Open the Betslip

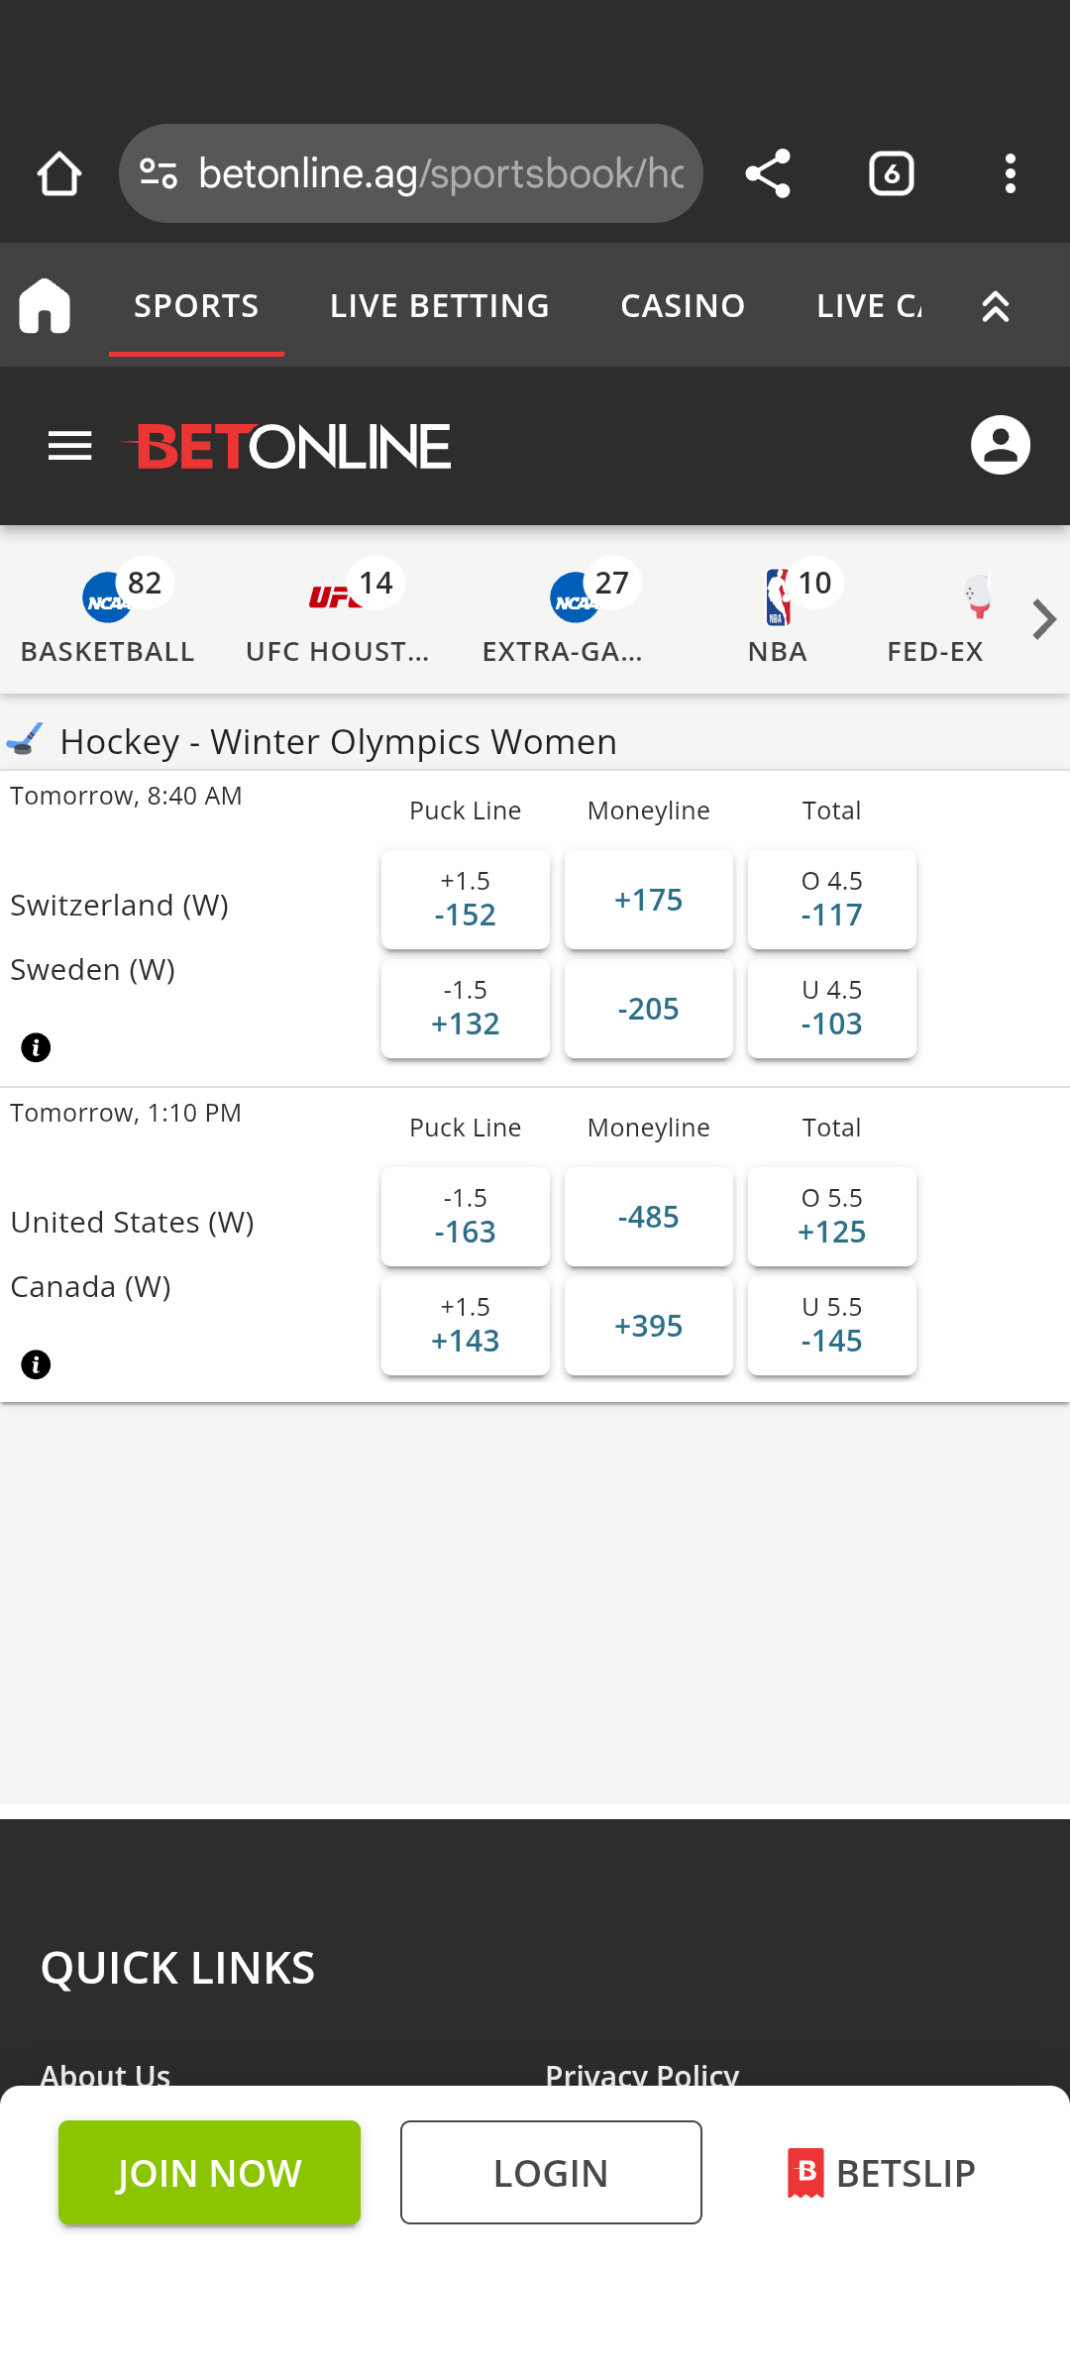(881, 2173)
